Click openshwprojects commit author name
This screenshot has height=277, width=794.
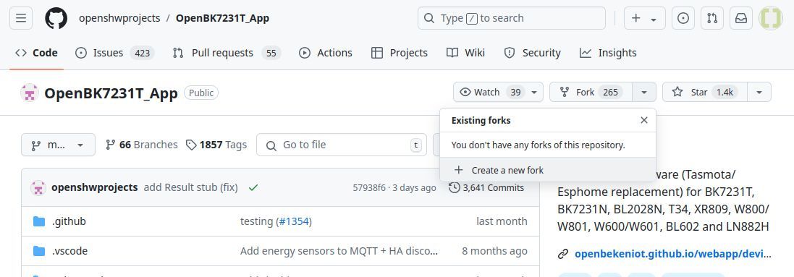point(95,187)
